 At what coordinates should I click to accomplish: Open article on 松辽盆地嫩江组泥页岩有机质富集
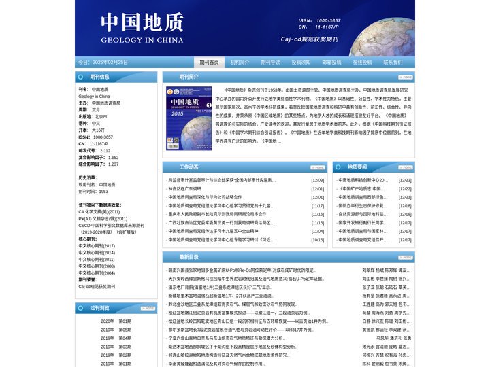(239, 313)
